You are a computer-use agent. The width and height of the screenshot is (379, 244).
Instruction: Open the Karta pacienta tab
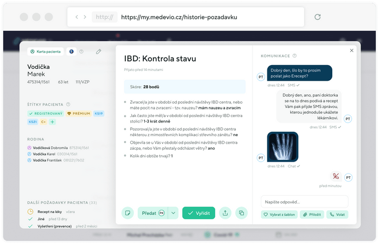46,52
